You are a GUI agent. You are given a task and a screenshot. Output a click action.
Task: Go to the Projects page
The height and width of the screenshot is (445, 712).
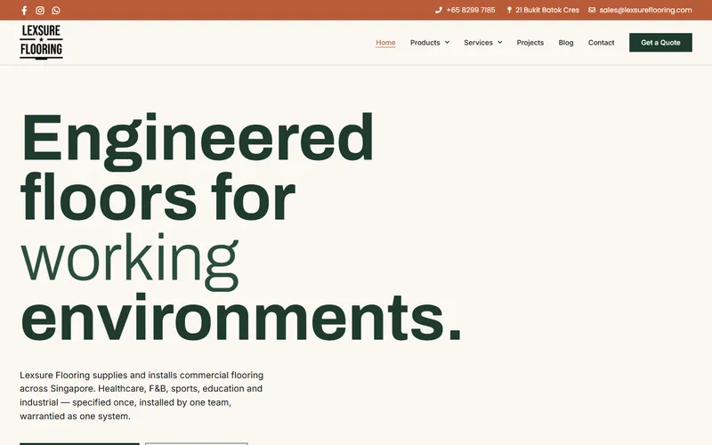530,42
